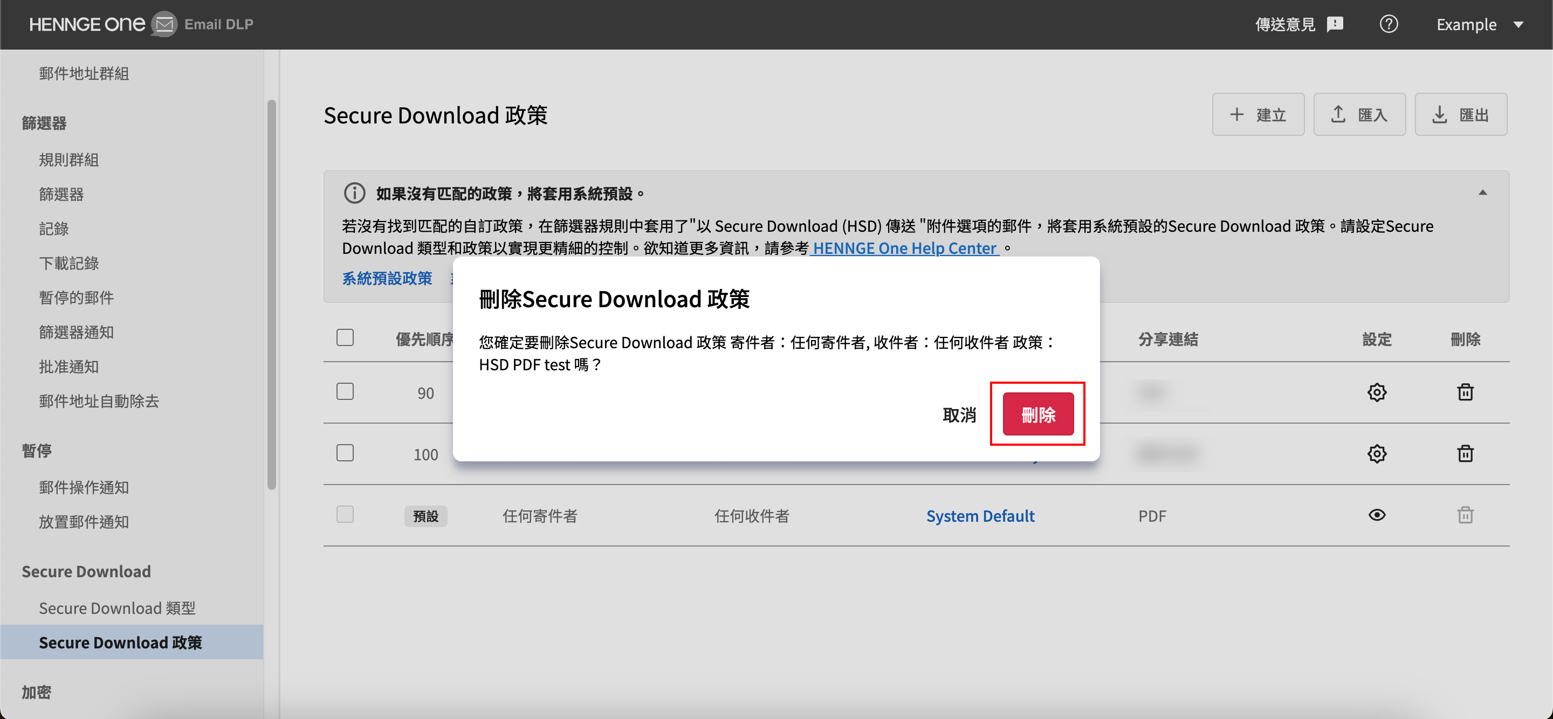Click the HENNGE One logo
Viewport: 1553px width, 719px height.
87,24
